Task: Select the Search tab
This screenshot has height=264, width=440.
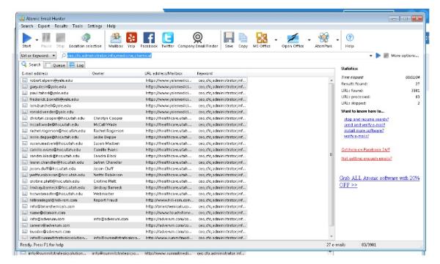Action: point(32,64)
